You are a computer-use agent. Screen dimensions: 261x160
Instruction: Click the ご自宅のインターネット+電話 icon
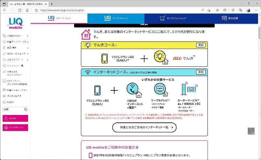(x=134, y=90)
